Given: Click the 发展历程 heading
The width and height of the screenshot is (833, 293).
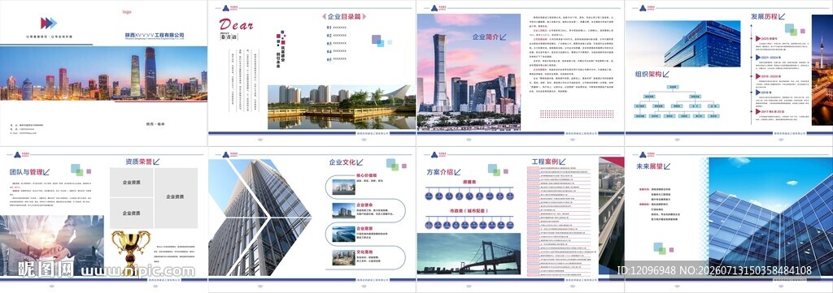Looking at the screenshot, I should coord(764,17).
